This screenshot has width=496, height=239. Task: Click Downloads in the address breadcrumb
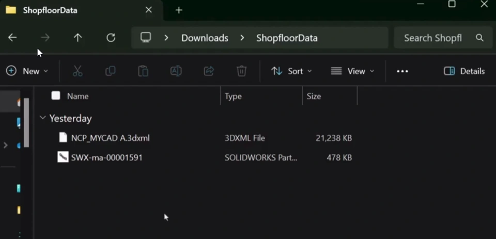click(205, 38)
